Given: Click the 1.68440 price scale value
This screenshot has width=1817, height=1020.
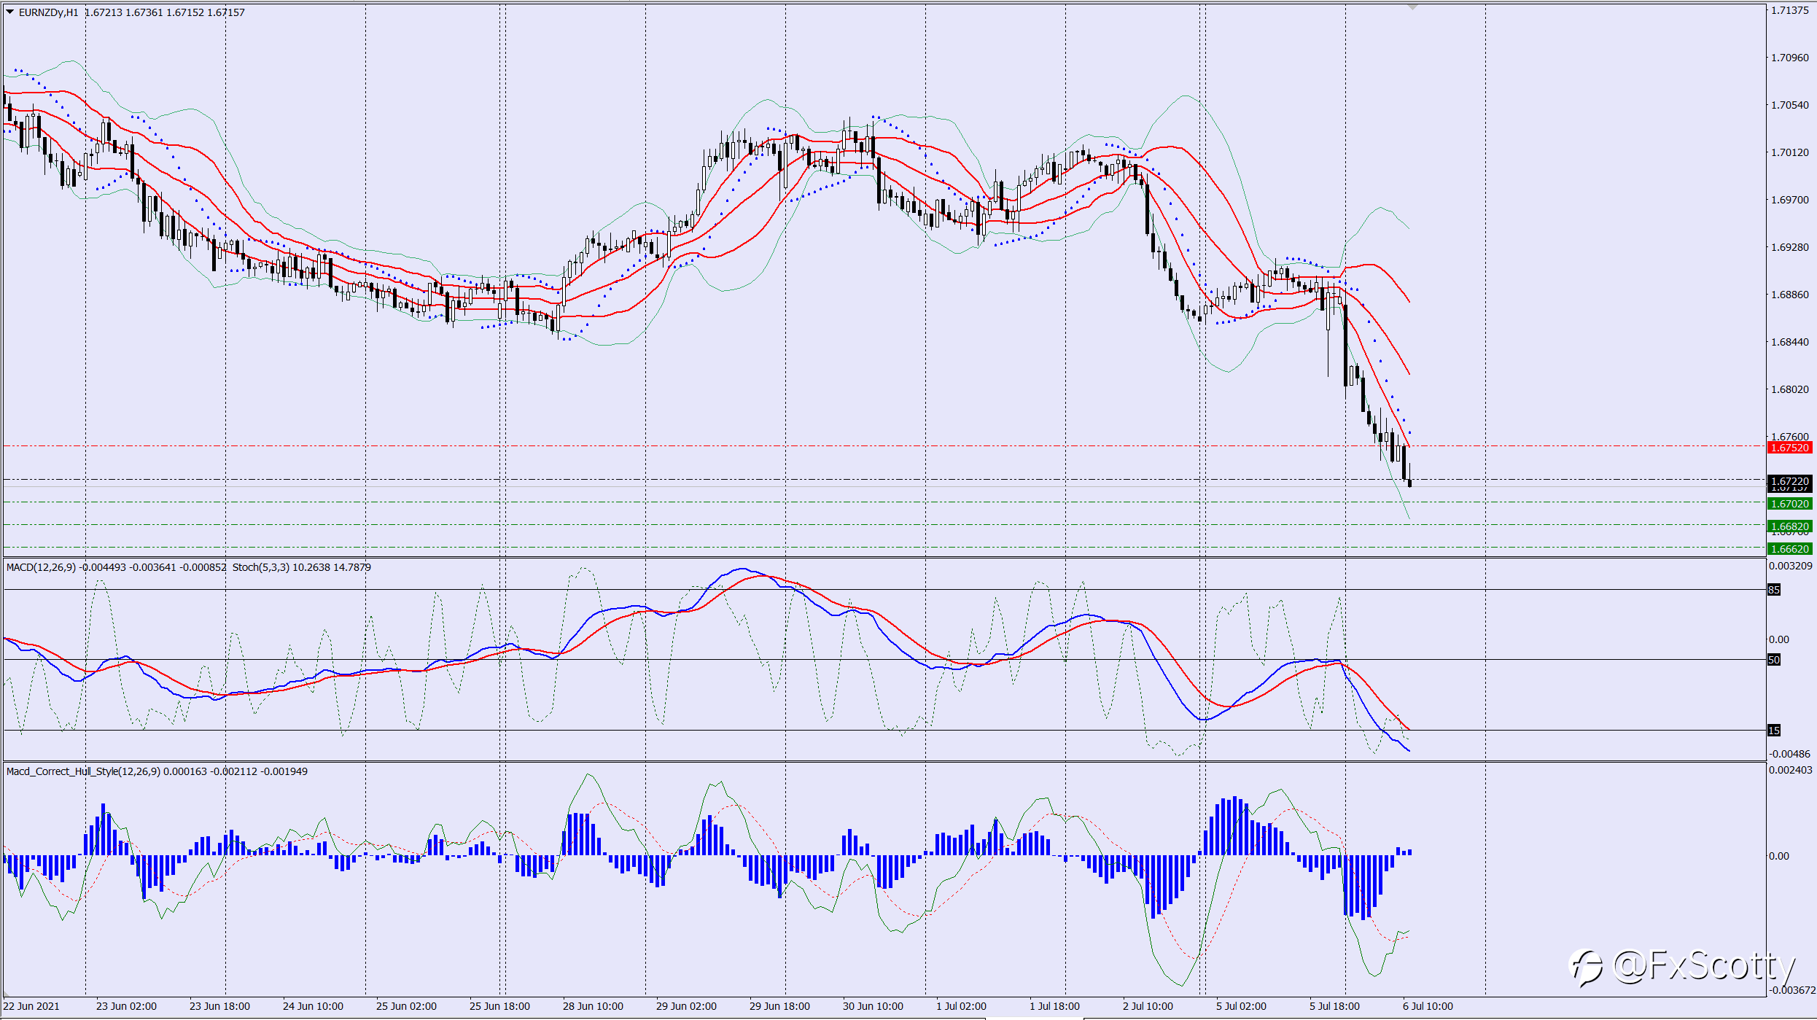Looking at the screenshot, I should point(1790,342).
